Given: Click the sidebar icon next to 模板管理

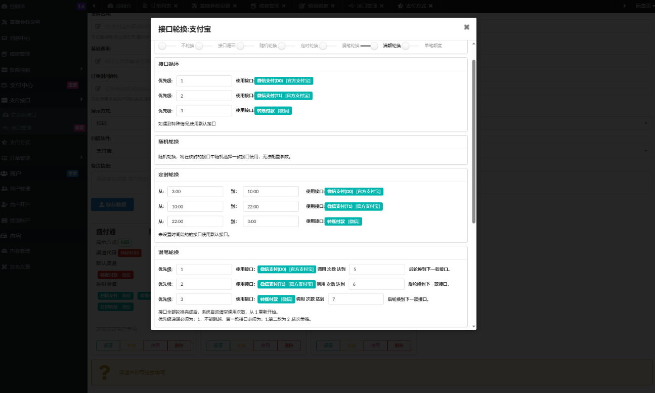Looking at the screenshot, I should [x=5, y=54].
